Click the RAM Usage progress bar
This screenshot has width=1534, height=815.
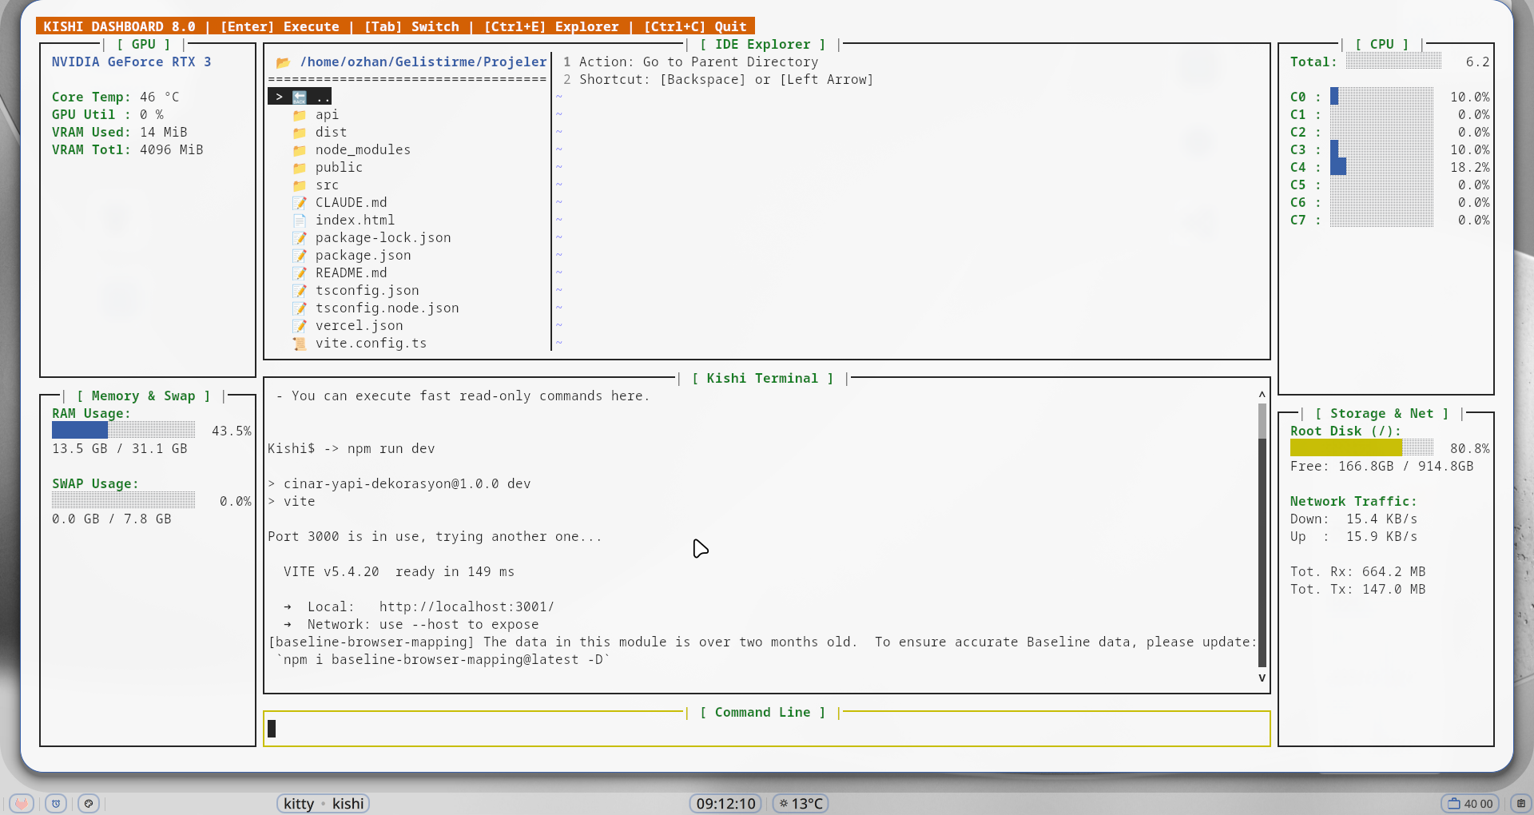(x=124, y=430)
